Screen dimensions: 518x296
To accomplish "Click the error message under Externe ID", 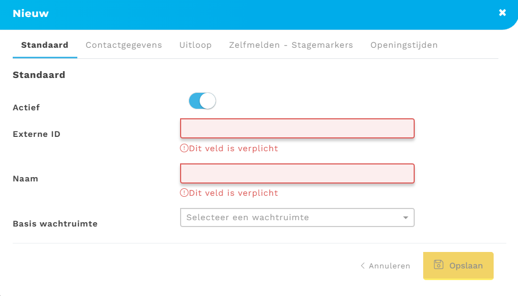I will [x=233, y=149].
